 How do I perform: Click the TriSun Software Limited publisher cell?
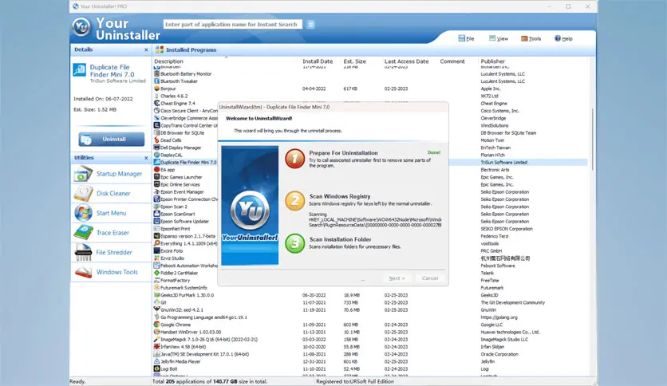[503, 163]
